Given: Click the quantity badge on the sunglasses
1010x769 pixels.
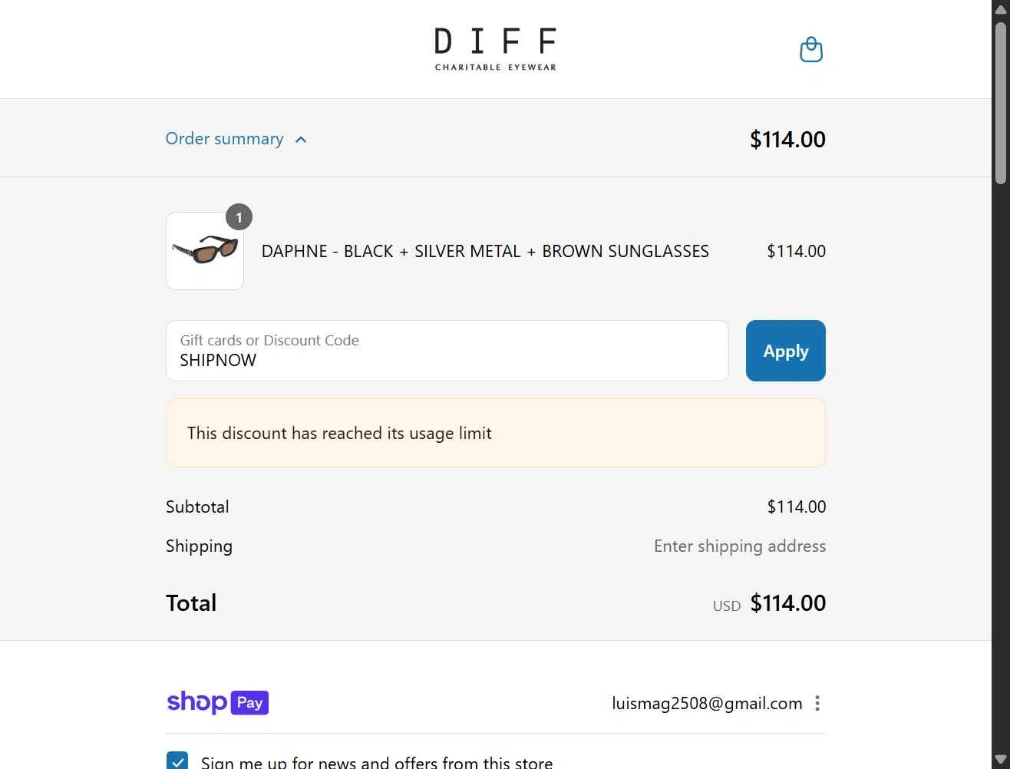Looking at the screenshot, I should tap(239, 217).
